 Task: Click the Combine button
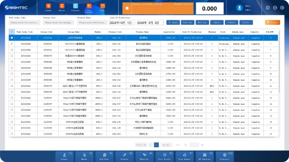point(232,22)
